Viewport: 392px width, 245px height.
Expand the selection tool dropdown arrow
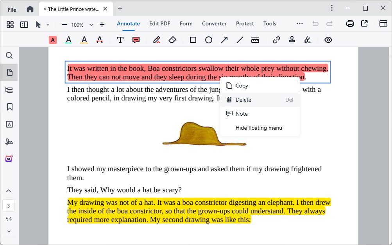pos(48,24)
